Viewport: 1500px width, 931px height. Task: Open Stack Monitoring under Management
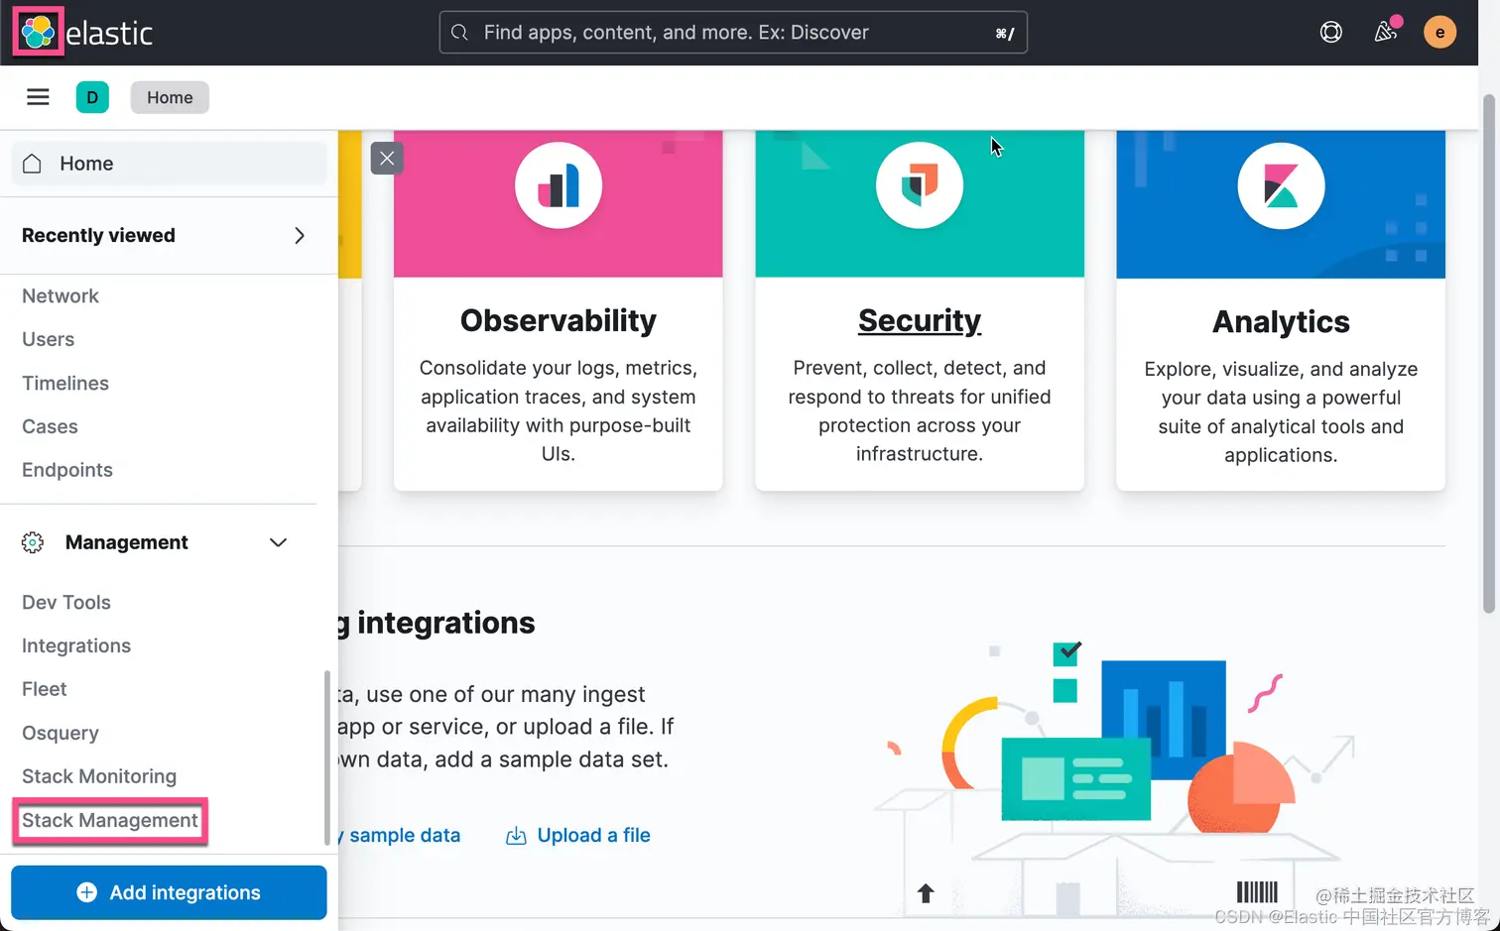99,776
